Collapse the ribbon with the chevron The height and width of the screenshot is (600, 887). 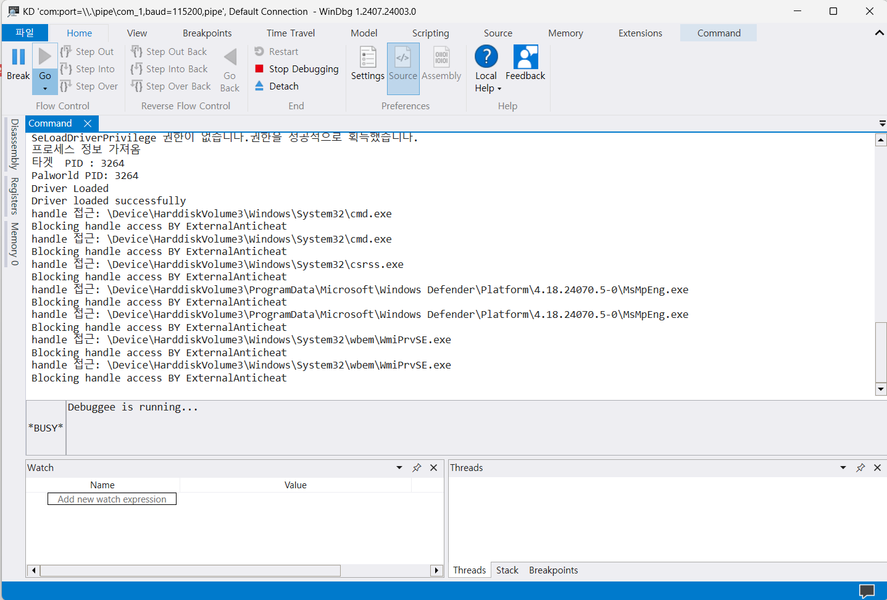coord(879,33)
